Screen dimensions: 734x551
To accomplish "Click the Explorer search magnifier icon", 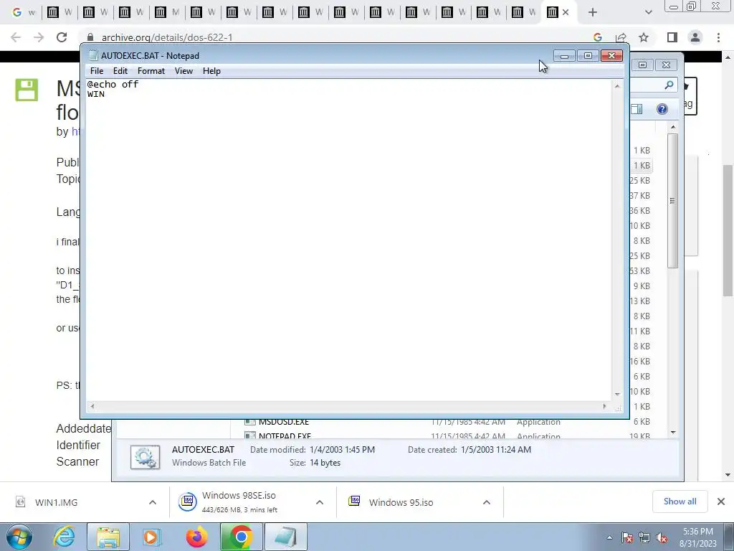I will pyautogui.click(x=669, y=85).
